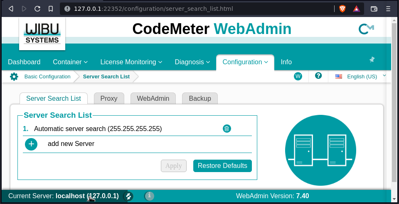The image size is (399, 204).
Task: Click the server-switch icon beside Current Server
Action: click(x=128, y=196)
